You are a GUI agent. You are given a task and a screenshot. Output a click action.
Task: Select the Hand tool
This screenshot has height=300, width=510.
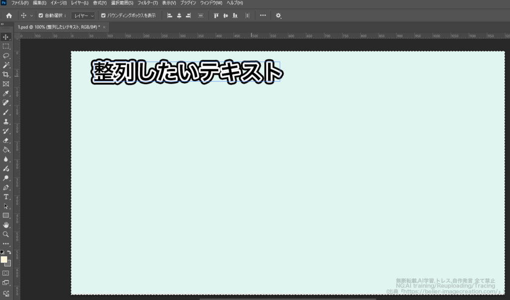coord(6,224)
